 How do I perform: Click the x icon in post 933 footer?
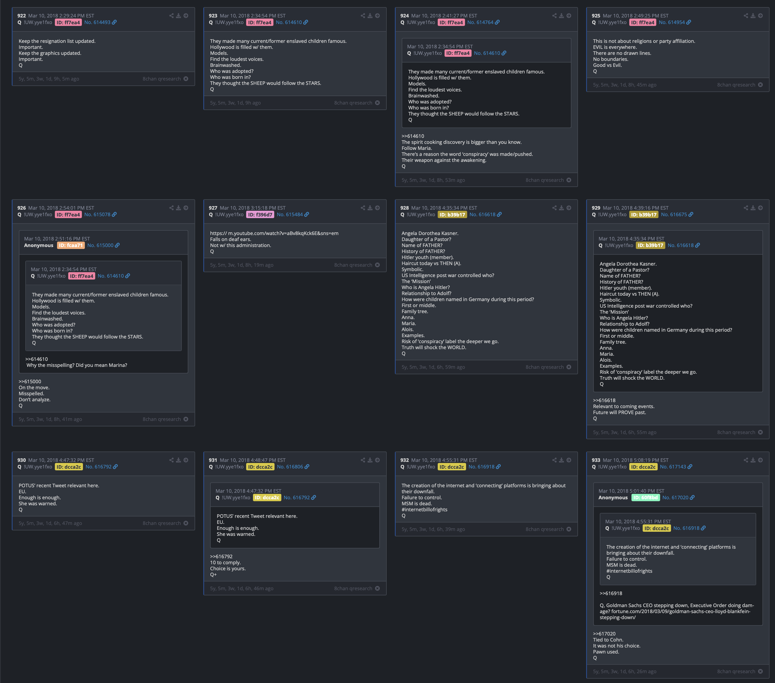(x=760, y=671)
